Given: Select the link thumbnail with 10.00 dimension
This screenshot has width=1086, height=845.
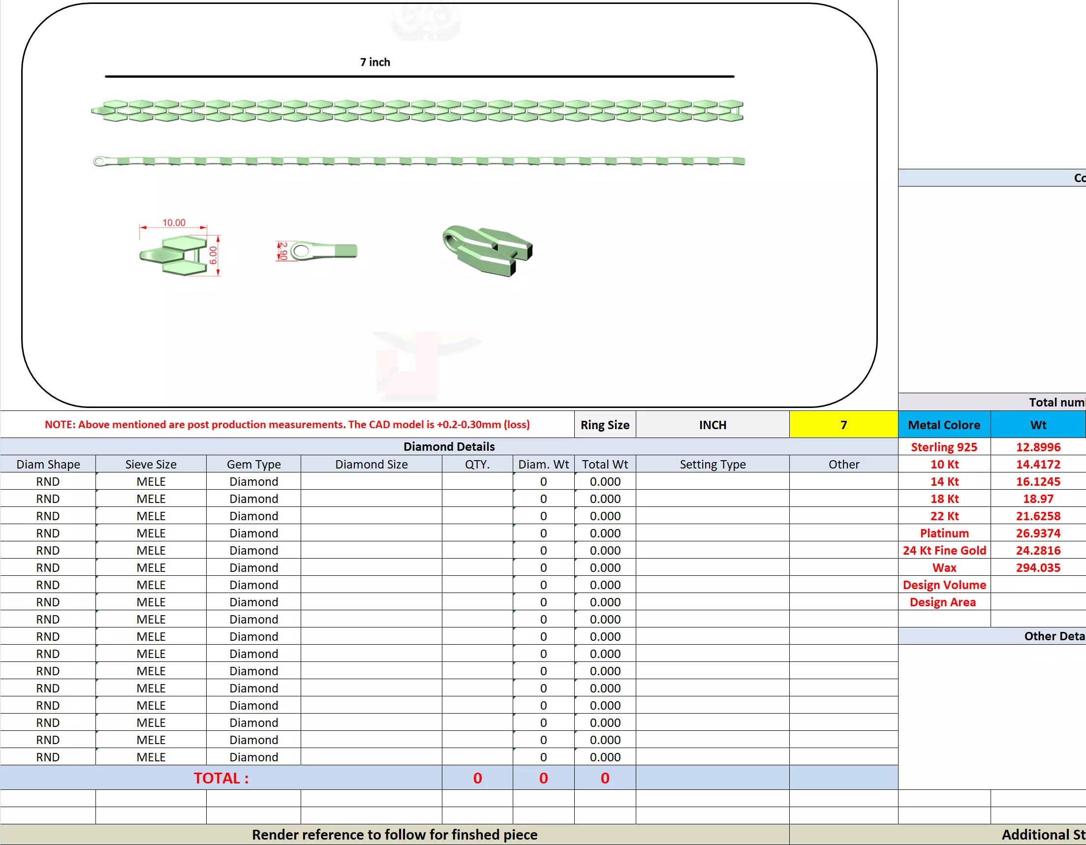Looking at the screenshot, I should (x=174, y=254).
